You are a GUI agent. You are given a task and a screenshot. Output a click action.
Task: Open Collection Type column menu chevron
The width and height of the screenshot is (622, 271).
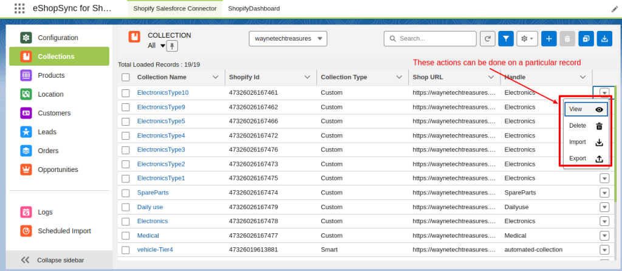pos(400,77)
